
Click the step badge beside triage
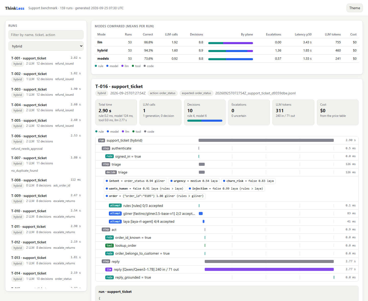(106, 164)
